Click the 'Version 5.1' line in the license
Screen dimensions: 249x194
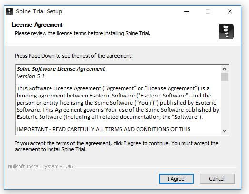click(x=30, y=76)
